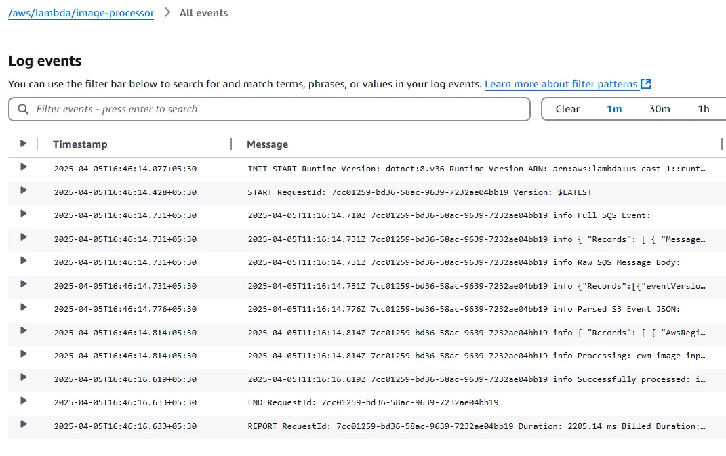Select the 1h time range
This screenshot has height=456, width=726.
pos(704,108)
